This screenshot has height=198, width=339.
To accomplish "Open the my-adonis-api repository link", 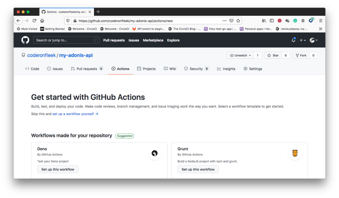I will coord(76,55).
